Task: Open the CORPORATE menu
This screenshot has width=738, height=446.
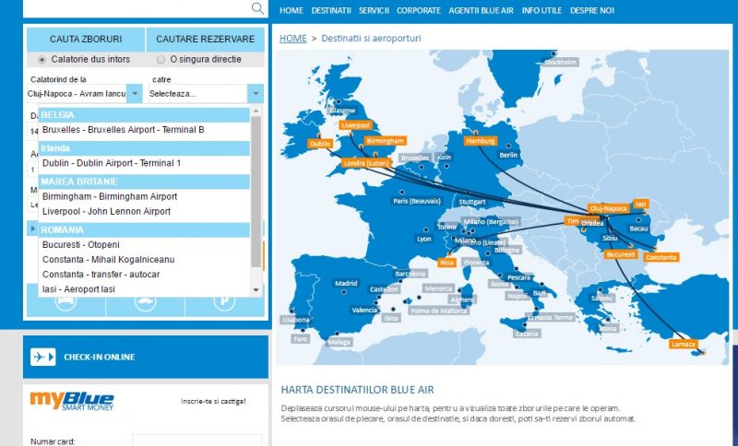Action: pos(419,10)
